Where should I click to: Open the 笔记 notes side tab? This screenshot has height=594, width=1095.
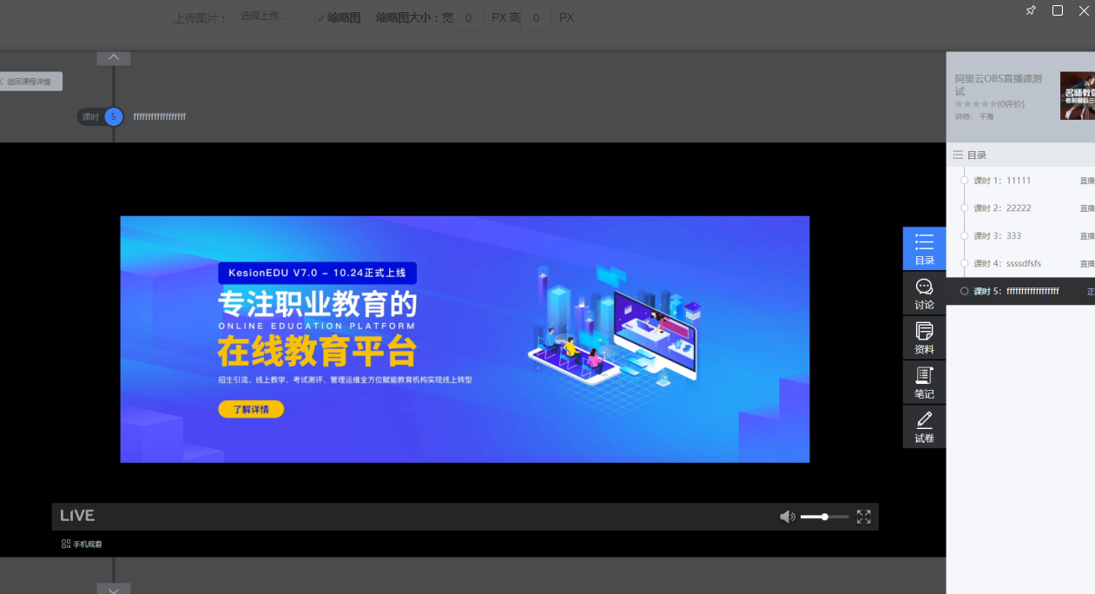[x=924, y=382]
